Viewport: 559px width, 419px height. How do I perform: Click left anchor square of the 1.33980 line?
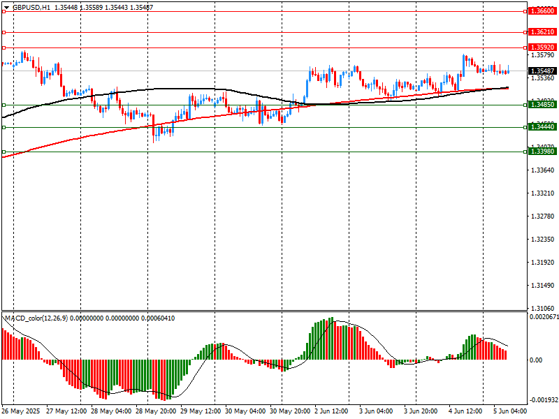point(3,152)
